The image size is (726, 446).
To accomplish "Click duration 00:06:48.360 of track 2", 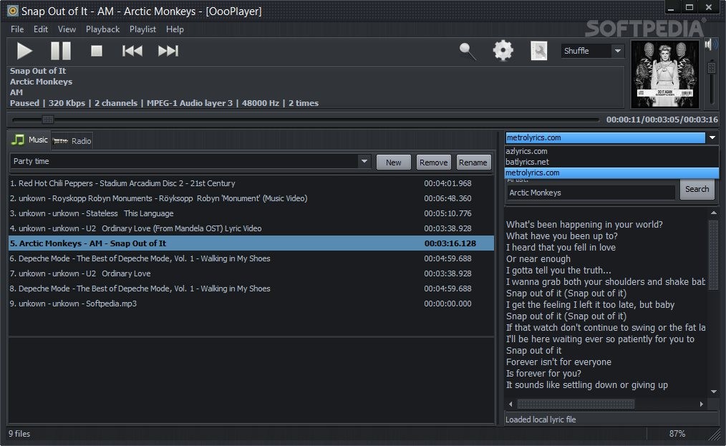I will [x=447, y=198].
